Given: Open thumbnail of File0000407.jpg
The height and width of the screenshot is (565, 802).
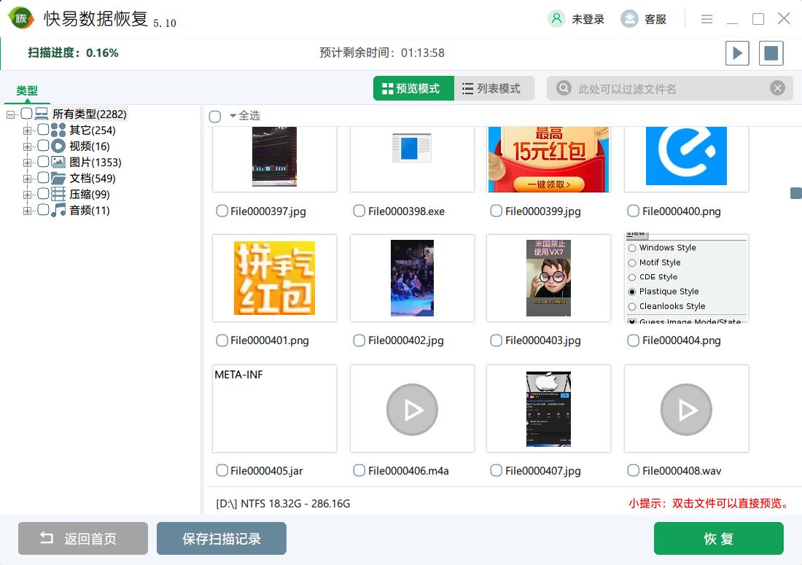Looking at the screenshot, I should click(549, 408).
